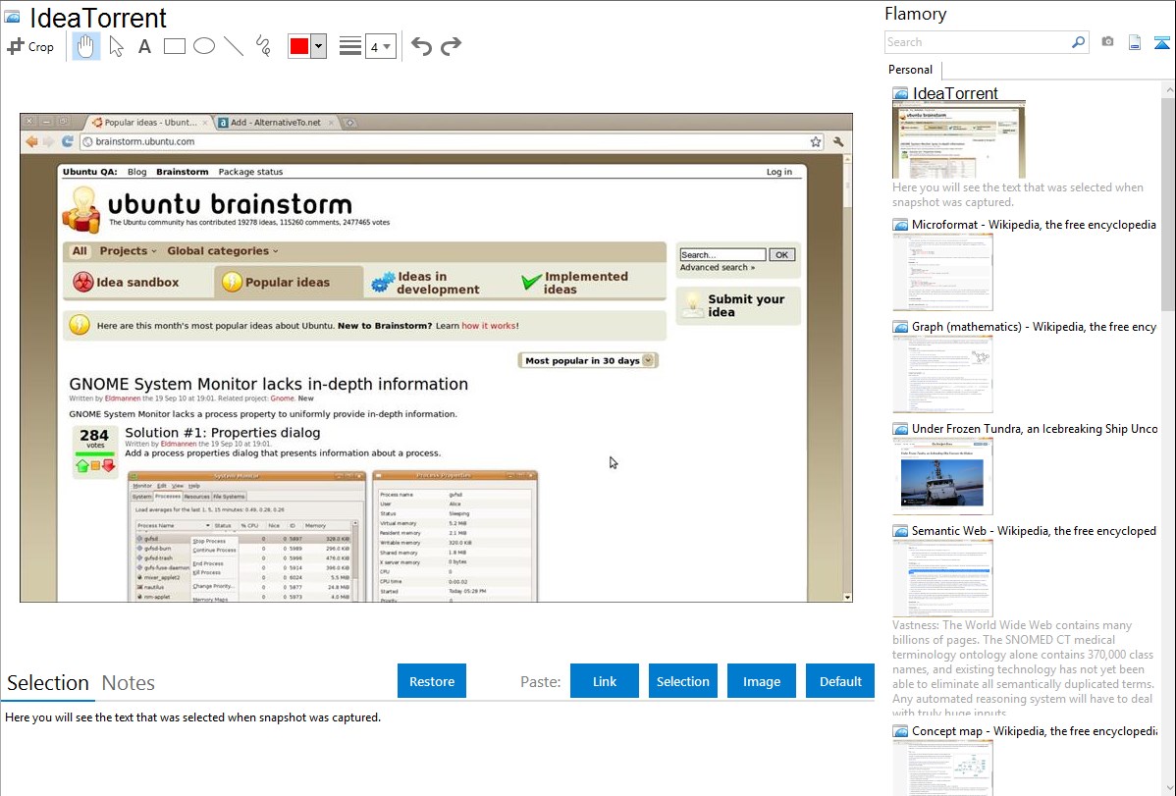Switch to the Selection tab

48,683
